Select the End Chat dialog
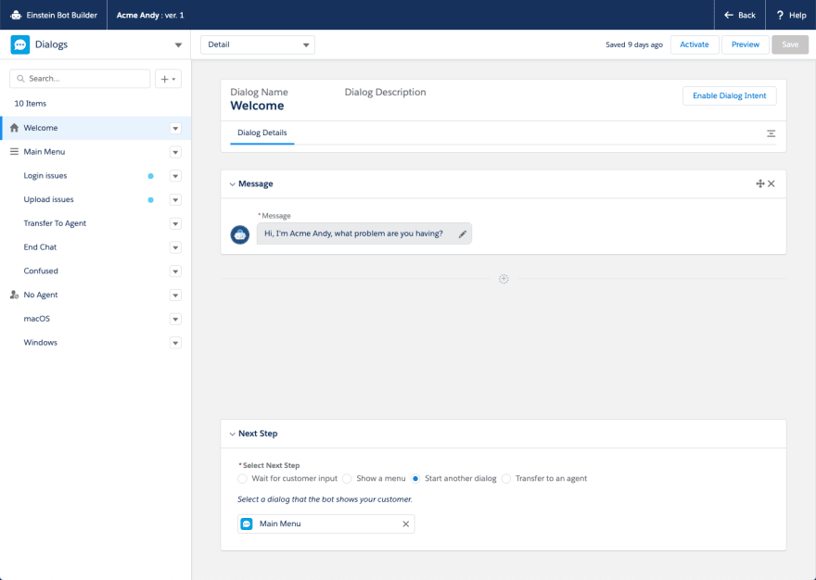816x580 pixels. [x=40, y=247]
